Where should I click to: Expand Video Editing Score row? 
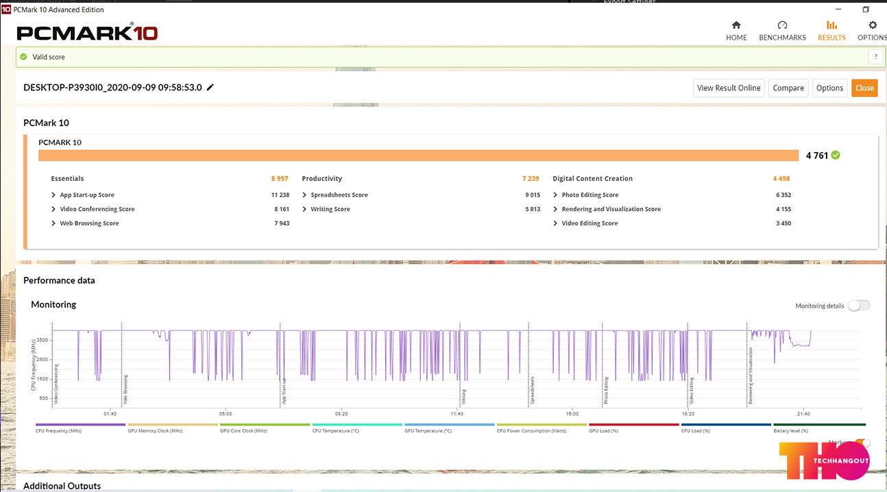click(555, 223)
